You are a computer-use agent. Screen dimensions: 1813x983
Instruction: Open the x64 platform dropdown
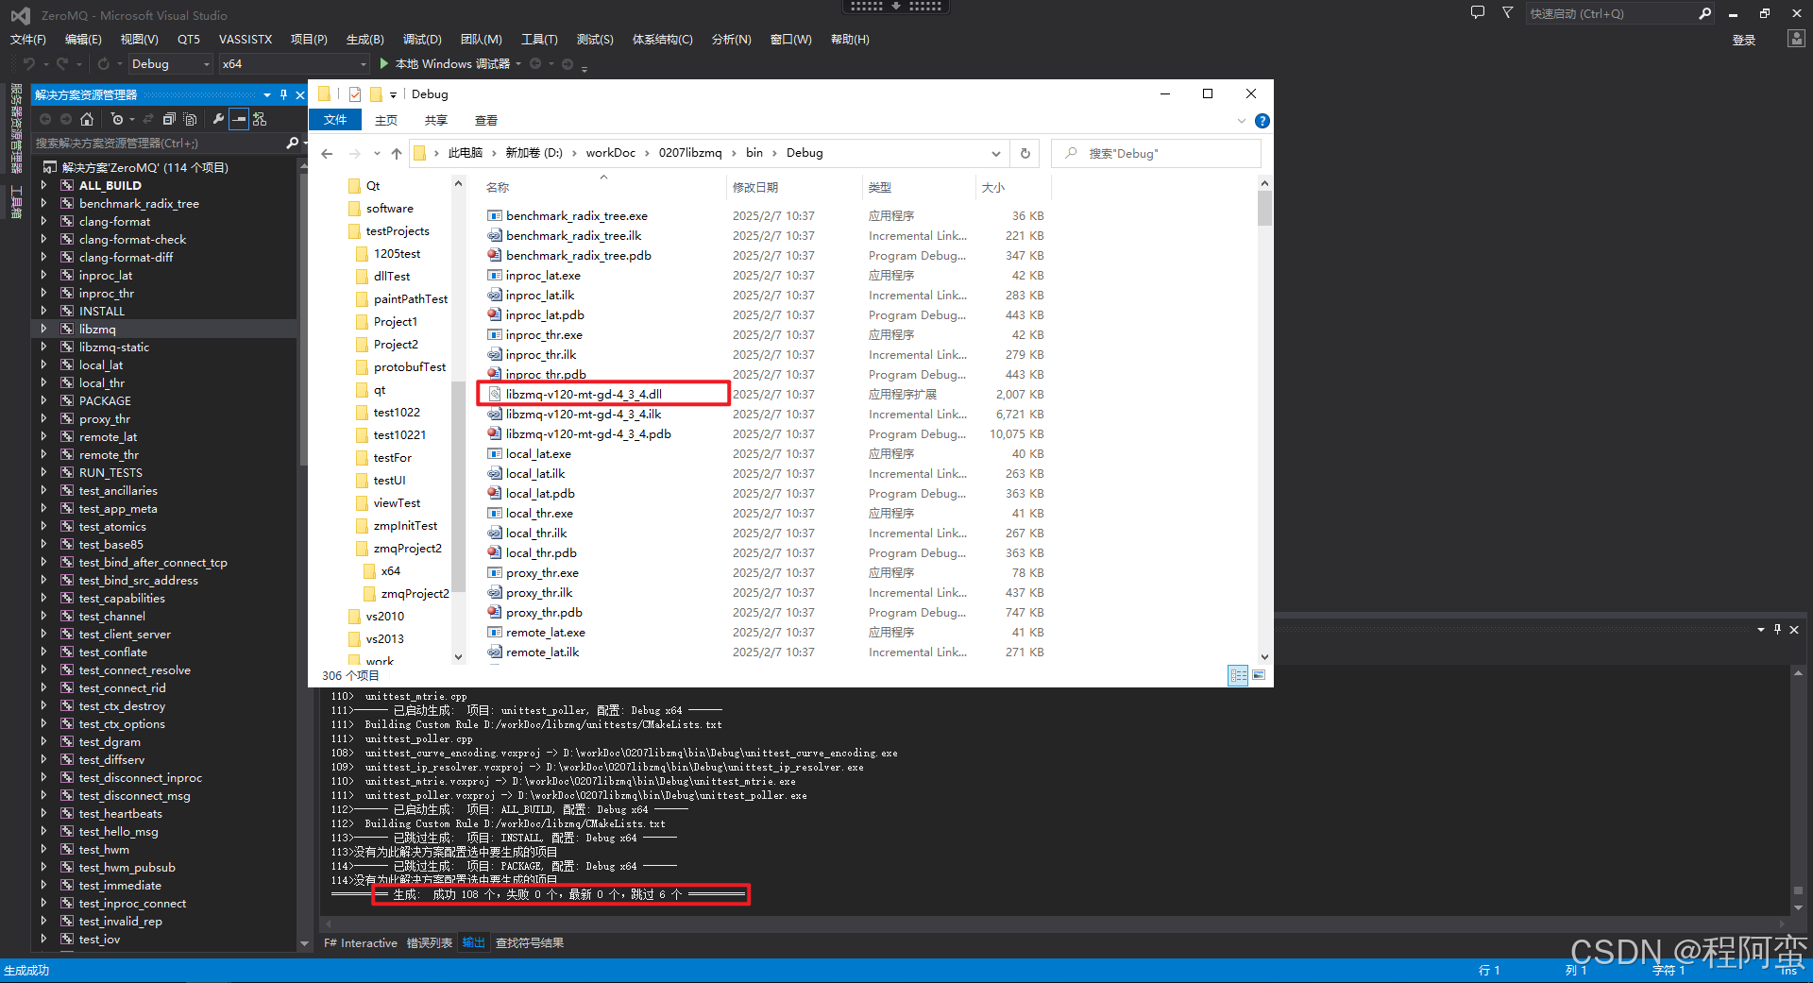click(293, 63)
